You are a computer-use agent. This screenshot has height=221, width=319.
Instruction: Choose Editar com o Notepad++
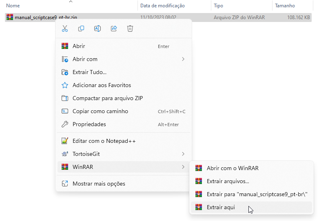(x=124, y=141)
